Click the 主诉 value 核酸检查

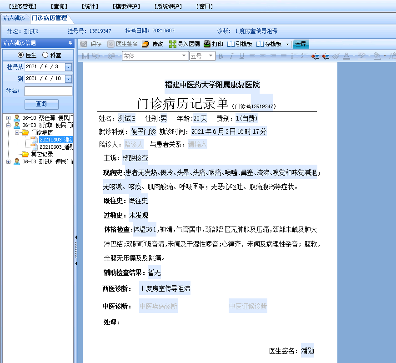pos(135,158)
